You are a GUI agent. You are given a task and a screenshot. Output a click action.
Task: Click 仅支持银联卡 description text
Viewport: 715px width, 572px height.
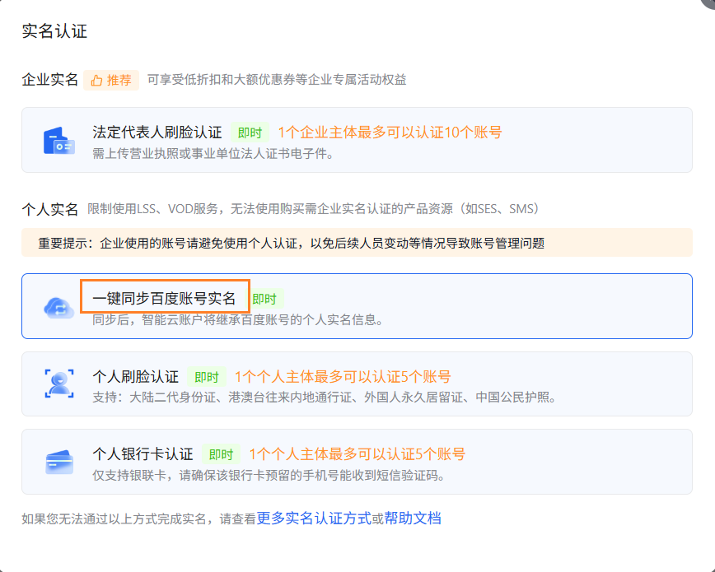[269, 476]
